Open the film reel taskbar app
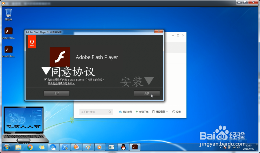 (65, 147)
